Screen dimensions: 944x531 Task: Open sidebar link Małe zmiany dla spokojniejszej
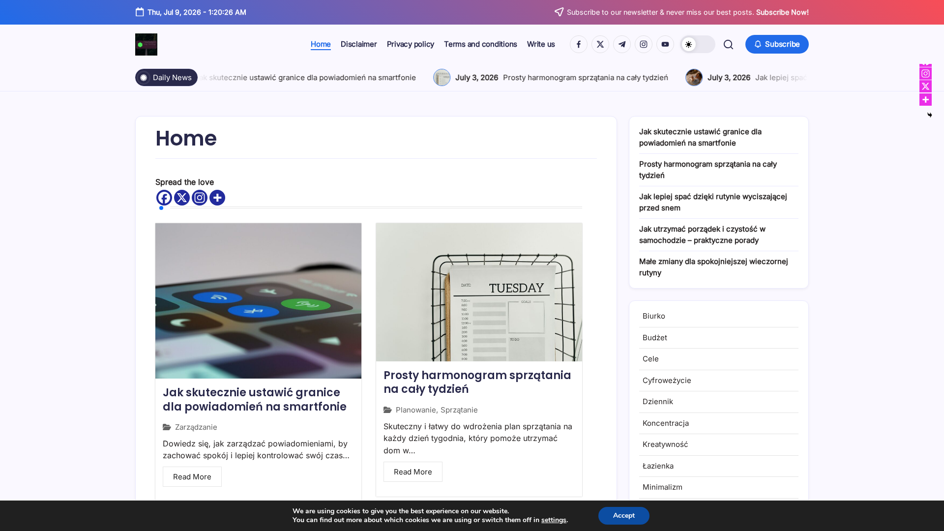click(713, 267)
